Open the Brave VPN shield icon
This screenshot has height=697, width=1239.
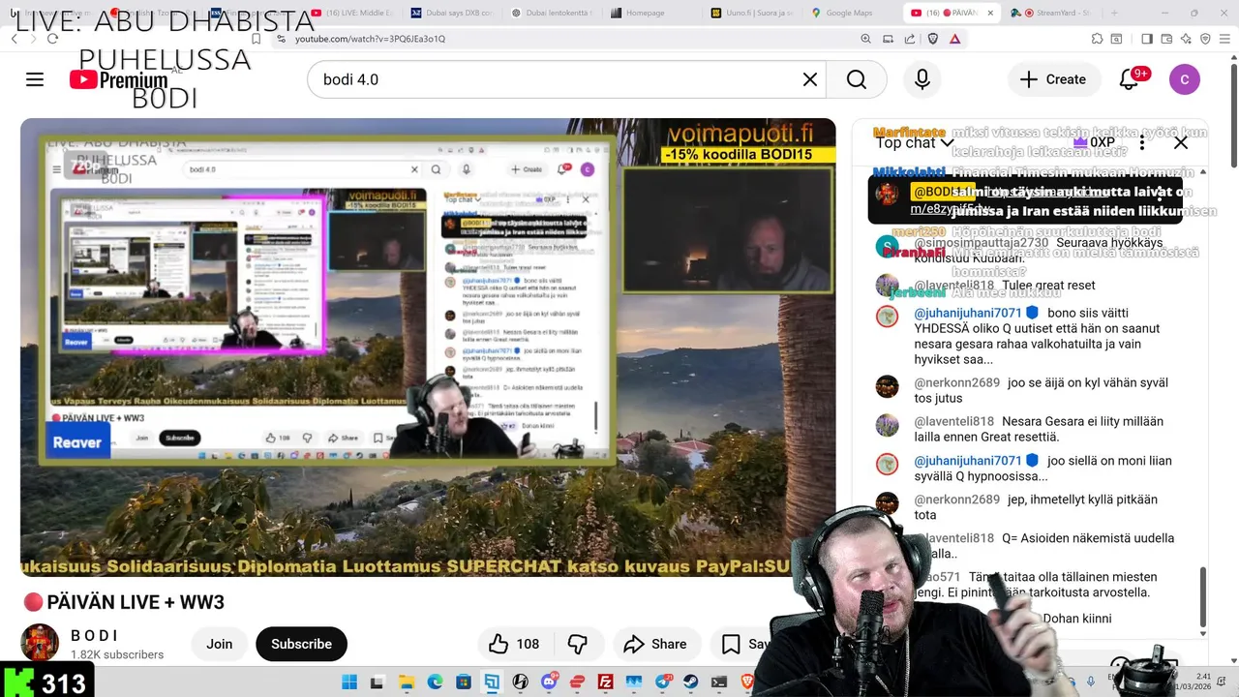pos(1205,39)
